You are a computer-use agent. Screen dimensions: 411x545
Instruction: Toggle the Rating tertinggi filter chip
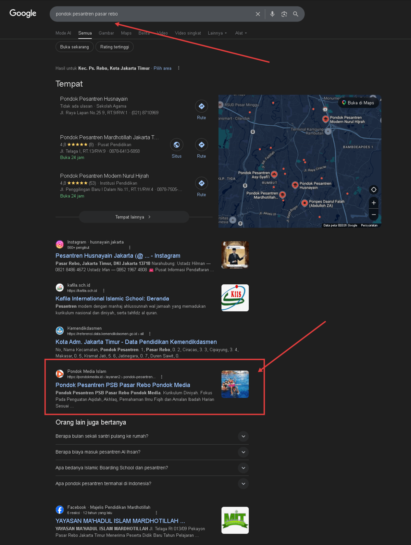[x=114, y=47]
